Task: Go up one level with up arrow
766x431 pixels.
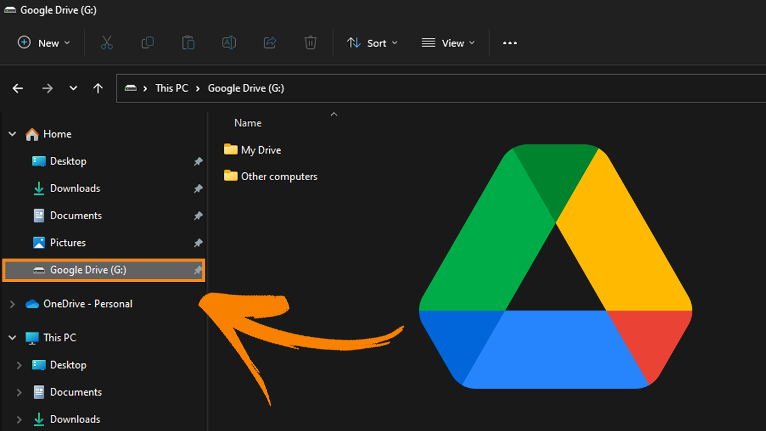Action: click(98, 88)
